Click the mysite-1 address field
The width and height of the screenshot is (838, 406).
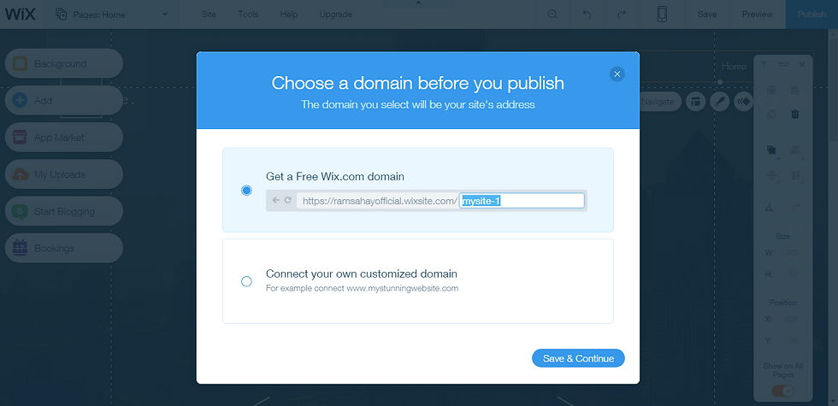coord(522,201)
